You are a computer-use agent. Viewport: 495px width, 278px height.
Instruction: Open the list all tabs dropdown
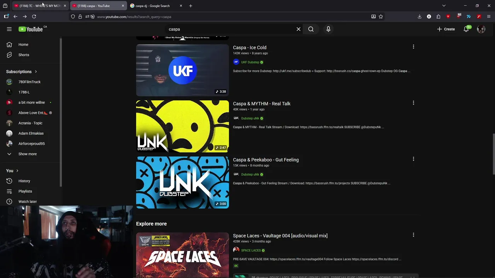444,6
